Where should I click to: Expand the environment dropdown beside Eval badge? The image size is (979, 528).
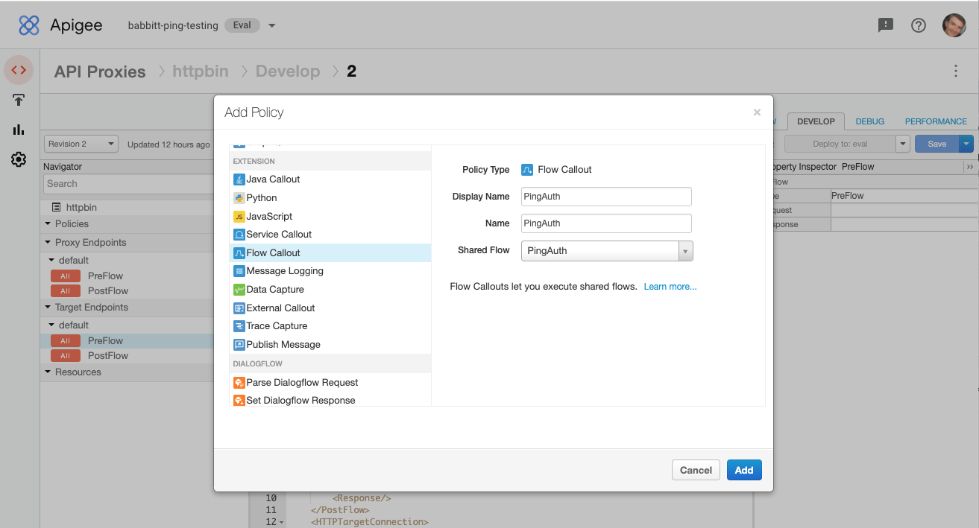(x=271, y=25)
